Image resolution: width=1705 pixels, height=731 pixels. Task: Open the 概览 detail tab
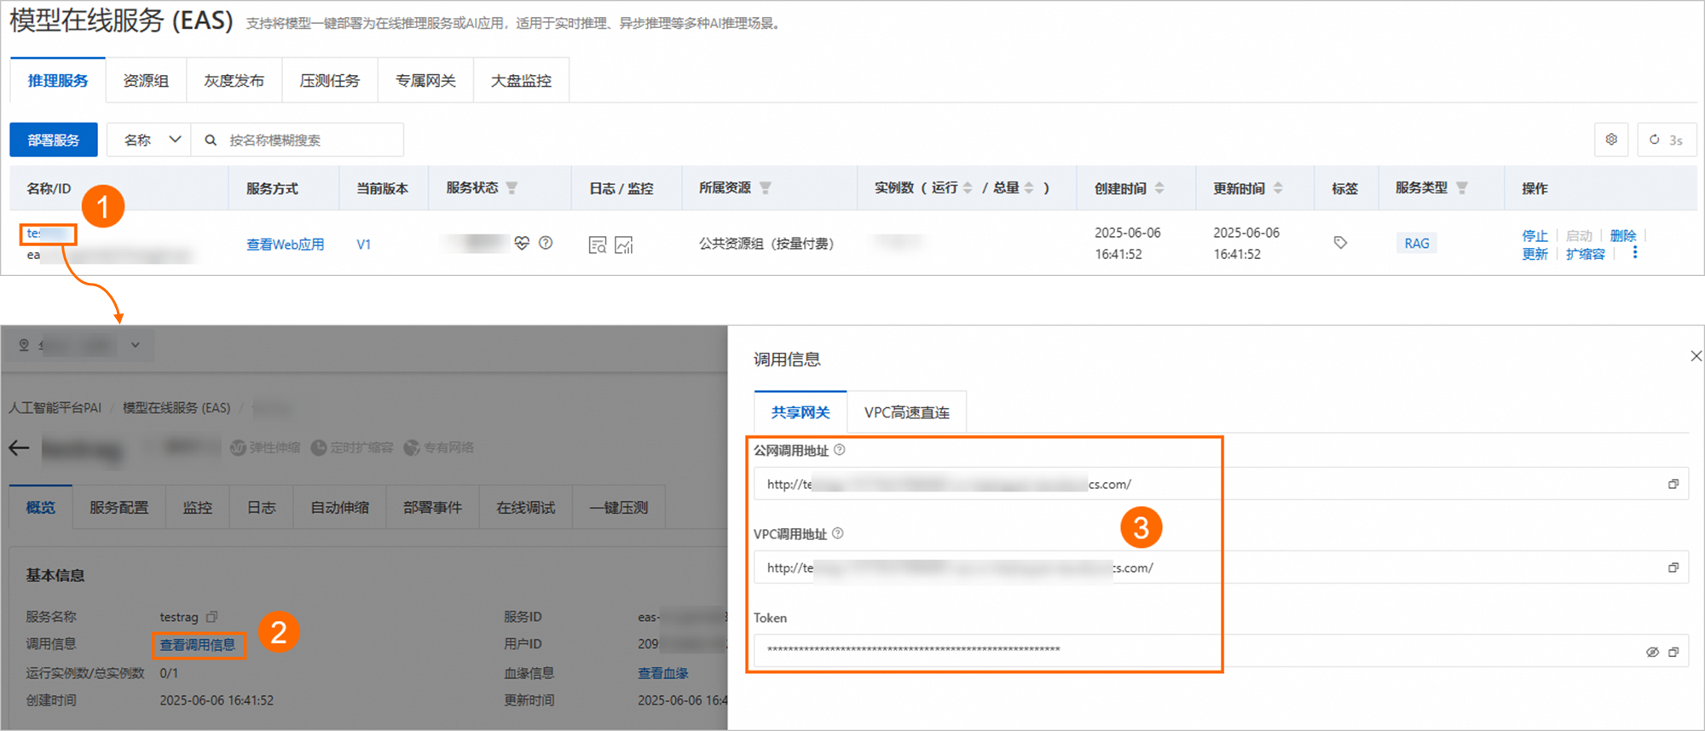point(41,508)
